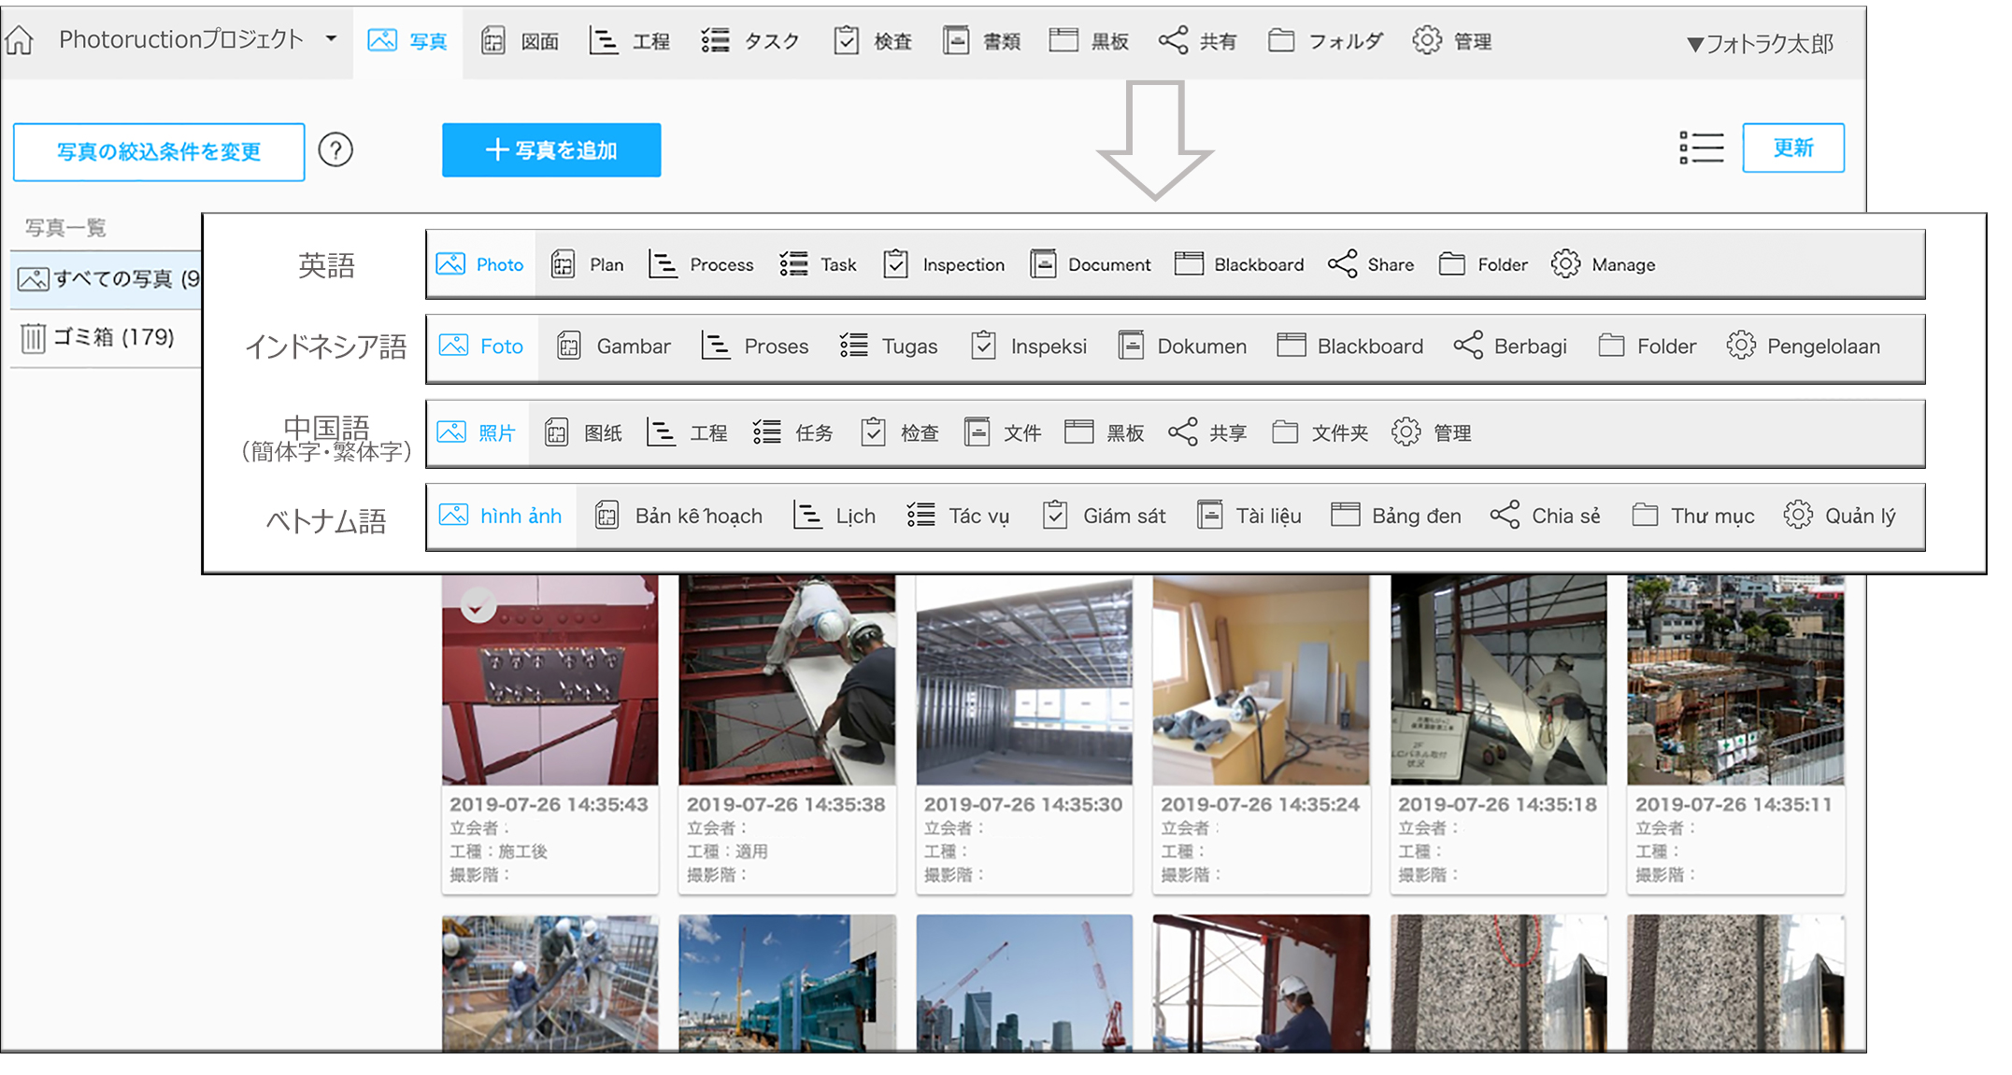Click the Berbagi share icon
The width and height of the screenshot is (2012, 1075).
click(x=1468, y=346)
